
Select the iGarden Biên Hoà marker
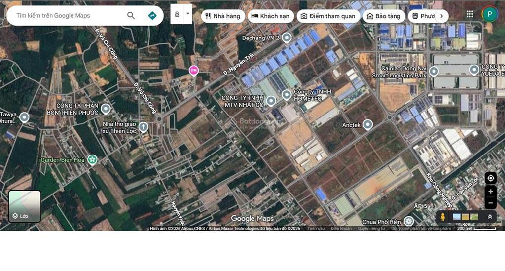point(92,160)
